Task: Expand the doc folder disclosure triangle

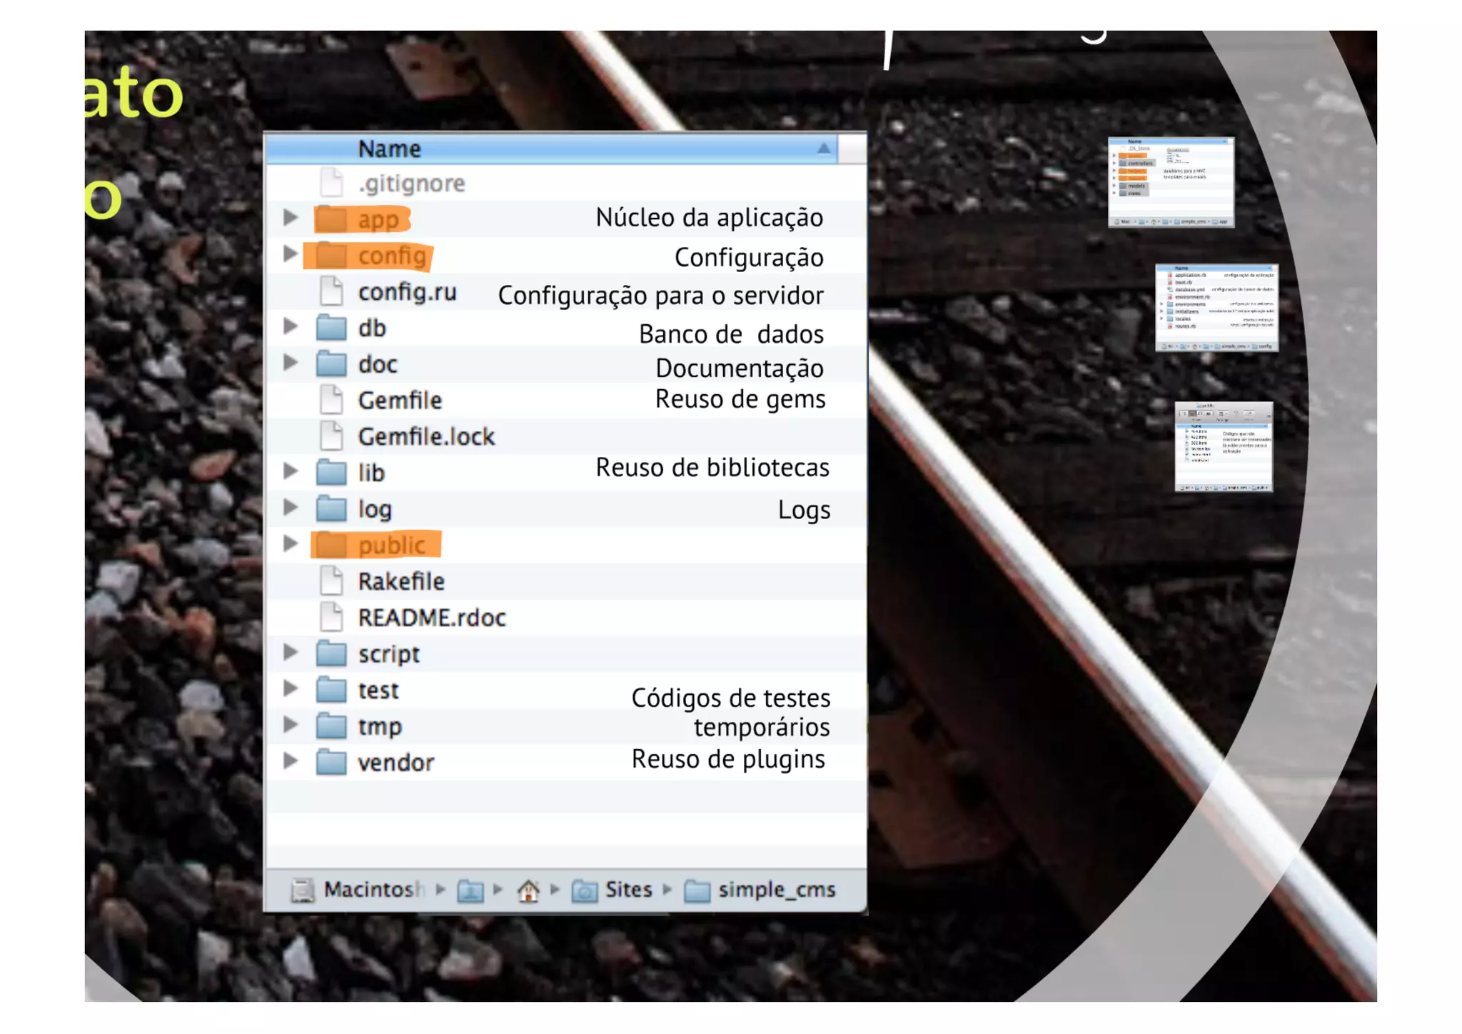Action: 290,362
